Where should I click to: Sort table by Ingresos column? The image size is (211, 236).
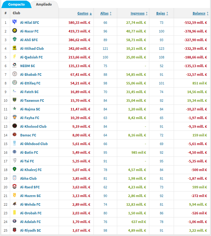point(139,13)
